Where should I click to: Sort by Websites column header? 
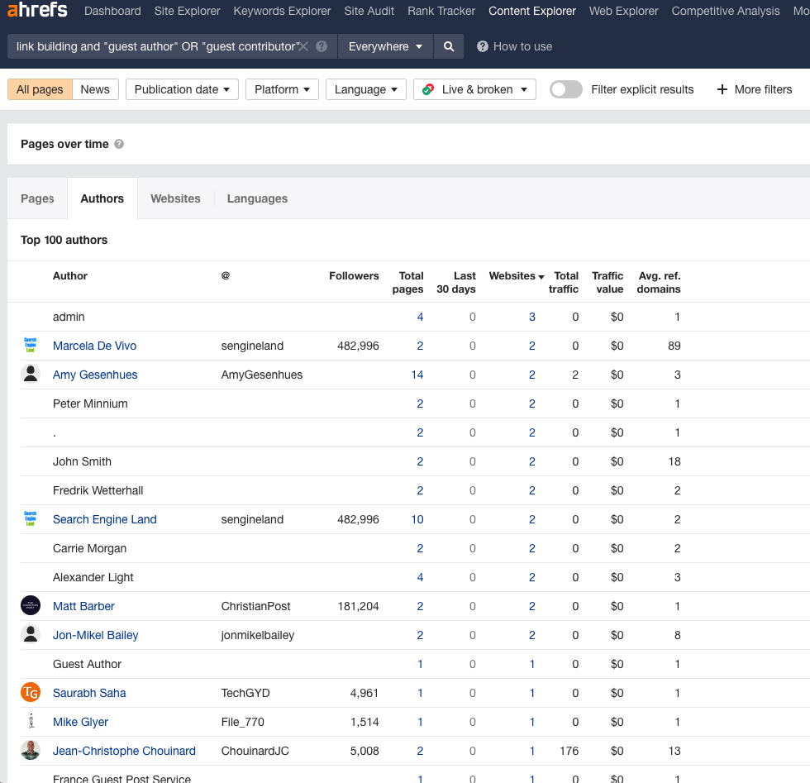[x=517, y=276]
